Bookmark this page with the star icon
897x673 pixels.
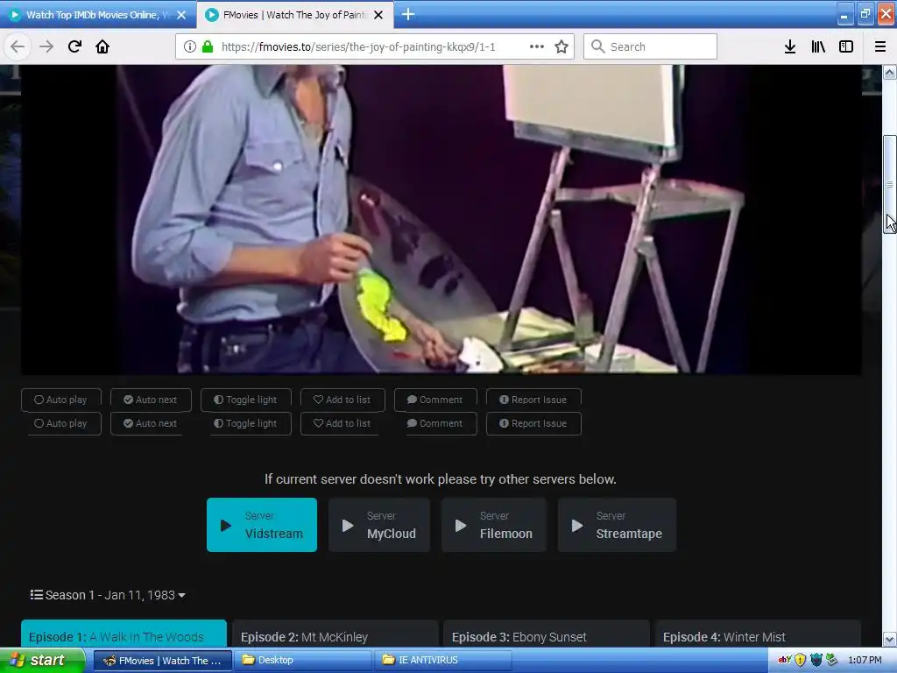point(562,47)
